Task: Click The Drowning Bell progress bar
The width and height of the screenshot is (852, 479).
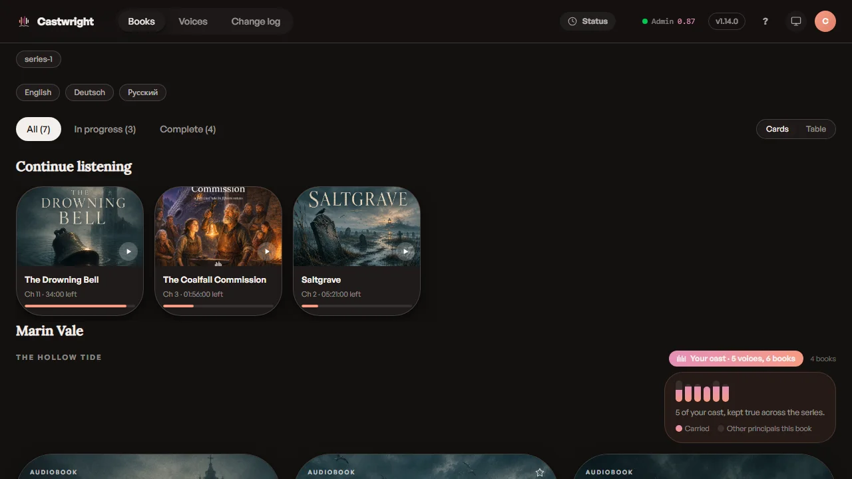Action: click(x=80, y=306)
